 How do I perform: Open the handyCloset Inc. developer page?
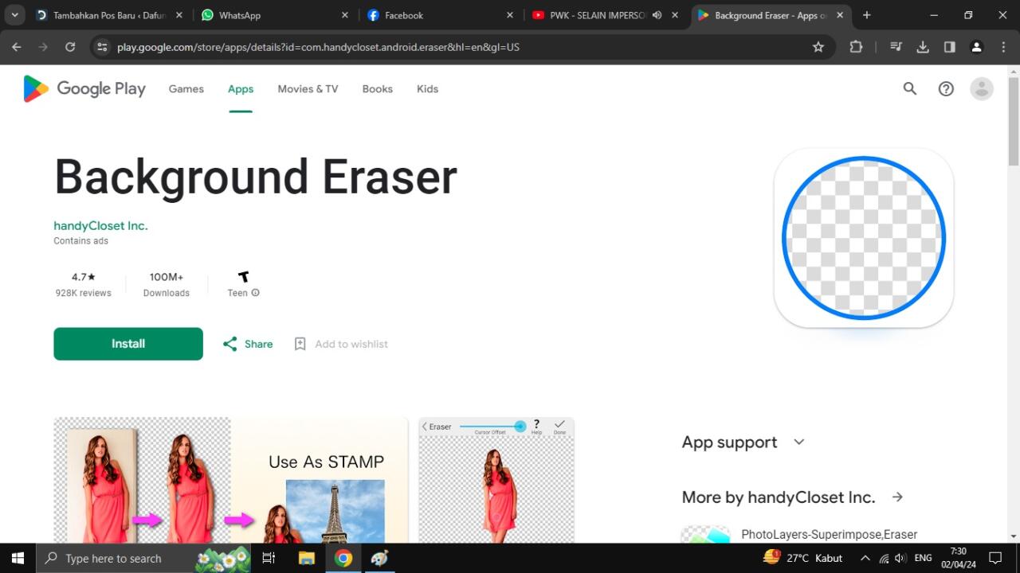[x=100, y=225]
